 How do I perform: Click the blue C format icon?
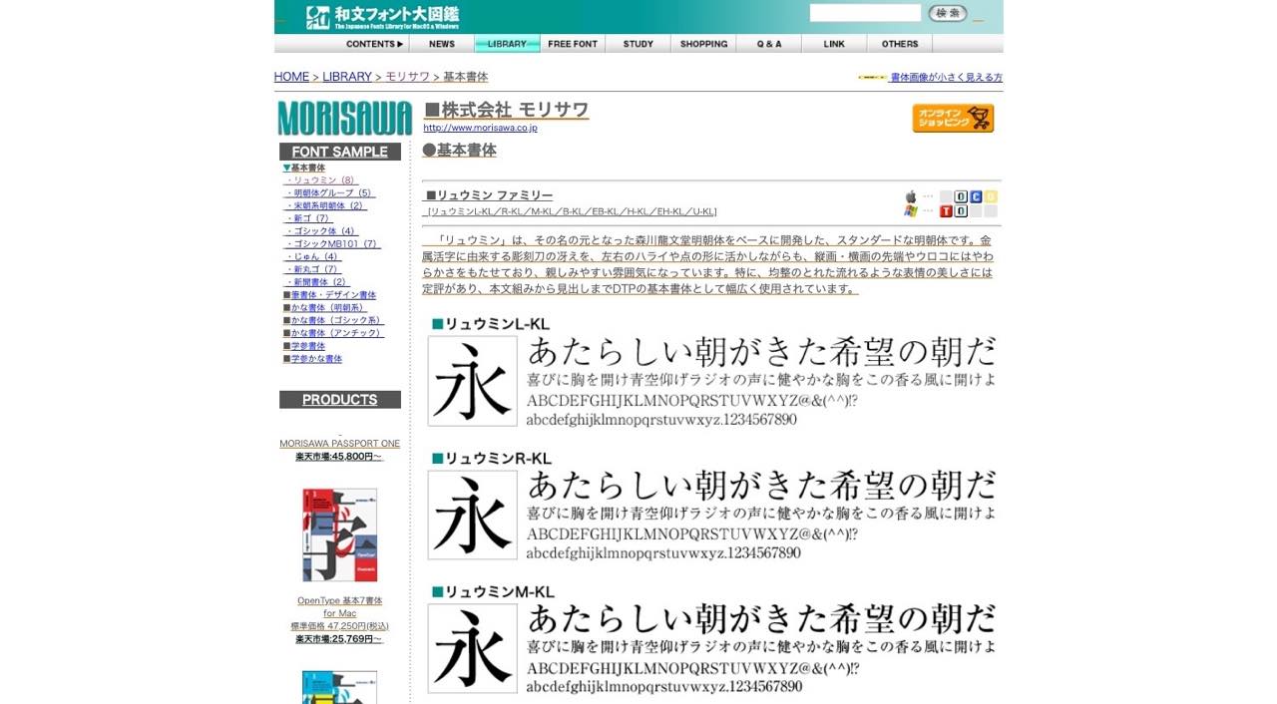tap(976, 196)
